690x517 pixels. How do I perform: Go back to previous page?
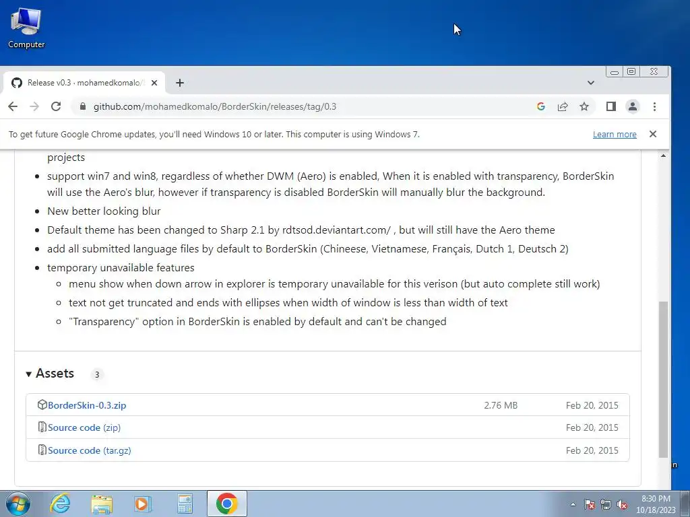click(x=13, y=106)
